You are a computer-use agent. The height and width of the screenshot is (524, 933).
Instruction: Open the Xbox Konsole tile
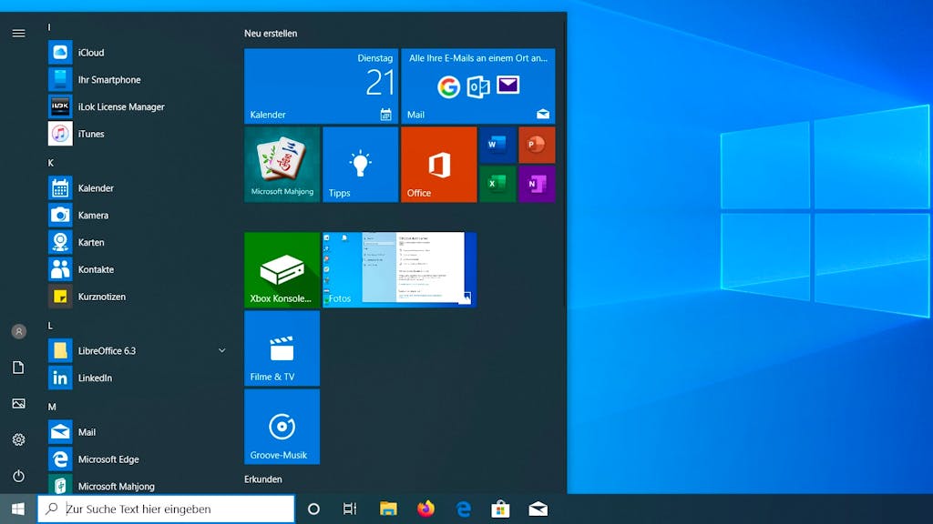282,269
